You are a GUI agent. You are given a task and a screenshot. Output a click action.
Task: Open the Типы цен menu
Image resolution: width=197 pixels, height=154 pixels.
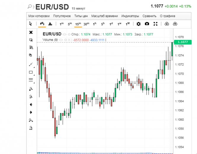tap(81, 16)
